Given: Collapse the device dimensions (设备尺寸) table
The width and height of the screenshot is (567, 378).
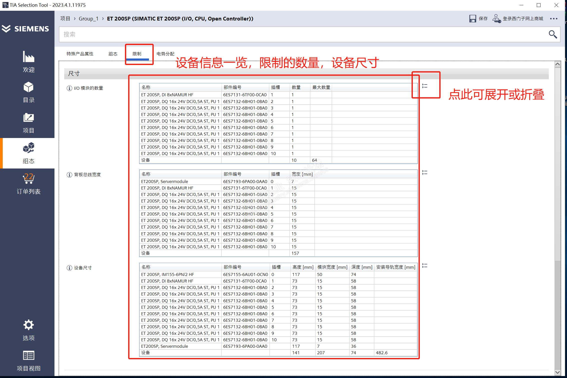Looking at the screenshot, I should [x=425, y=265].
